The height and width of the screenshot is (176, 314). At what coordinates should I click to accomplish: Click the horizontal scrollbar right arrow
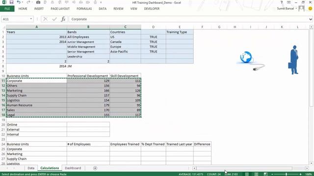click(307, 168)
